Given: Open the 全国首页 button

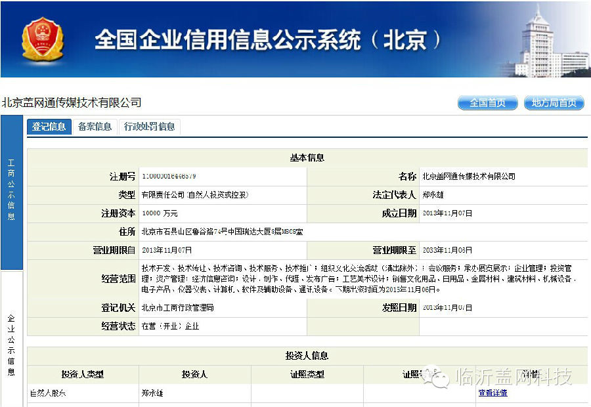Looking at the screenshot, I should [487, 102].
